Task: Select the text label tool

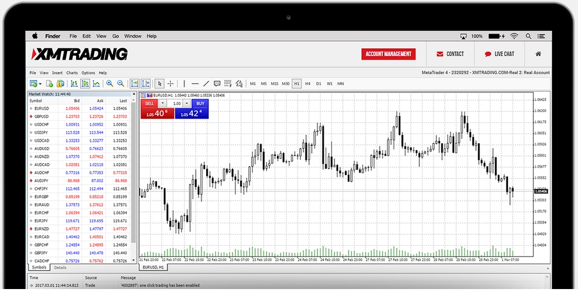Action: [217, 84]
